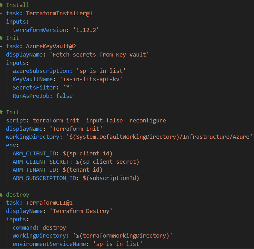Viewport: 254px width, 249px height.
Task: Click the azureSubscription key
Action: pos(41,71)
